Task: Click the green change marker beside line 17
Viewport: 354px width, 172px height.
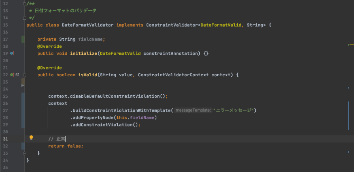Action: 23,39
